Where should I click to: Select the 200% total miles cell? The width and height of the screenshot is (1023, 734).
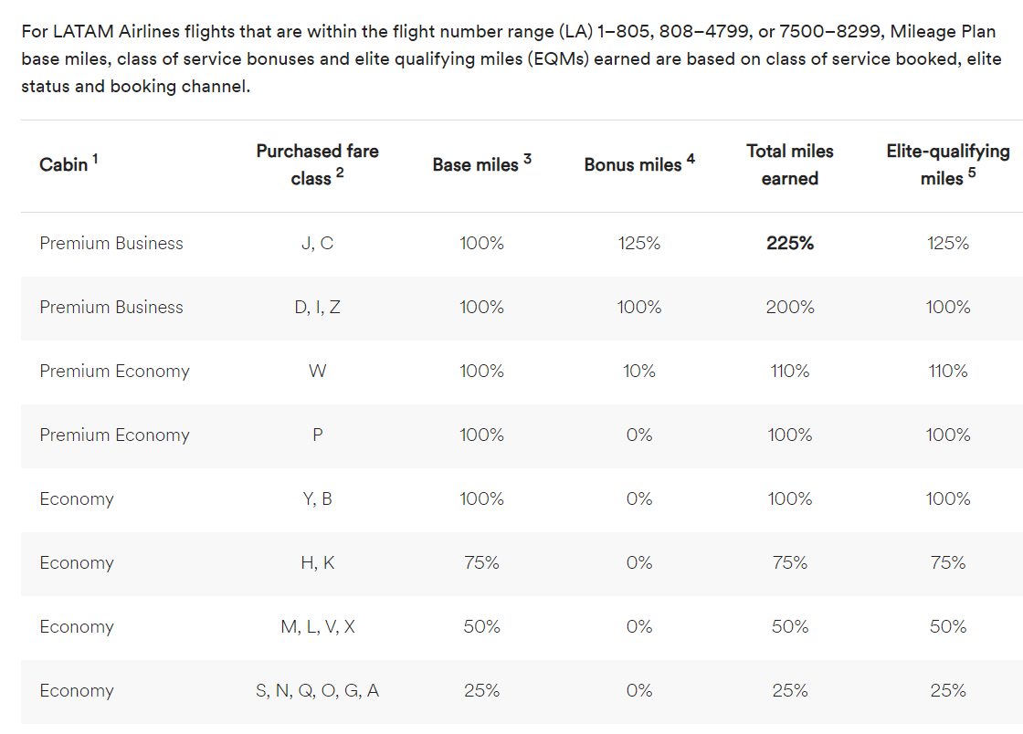[790, 308]
